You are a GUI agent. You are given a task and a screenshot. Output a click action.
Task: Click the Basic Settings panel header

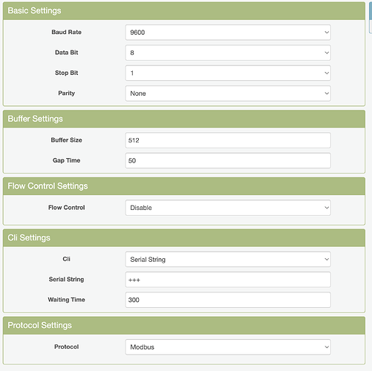184,11
